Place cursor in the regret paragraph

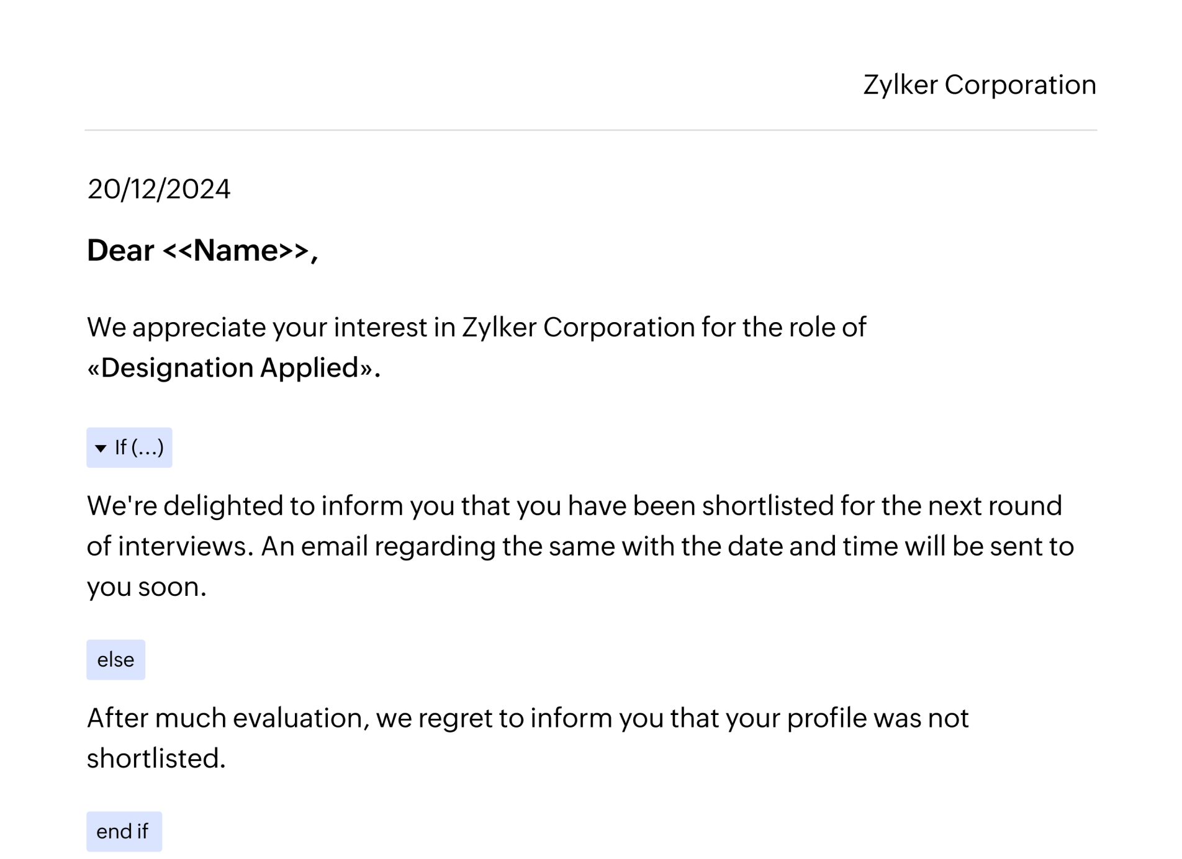pyautogui.click(x=528, y=738)
